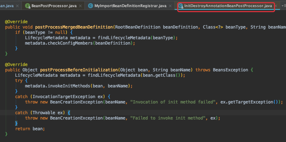The width and height of the screenshot is (286, 142).
Task: Close the partially visible an.java tab
Action: tap(17, 6)
